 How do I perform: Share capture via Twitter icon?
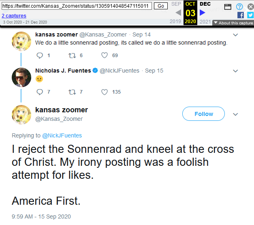coord(250,15)
